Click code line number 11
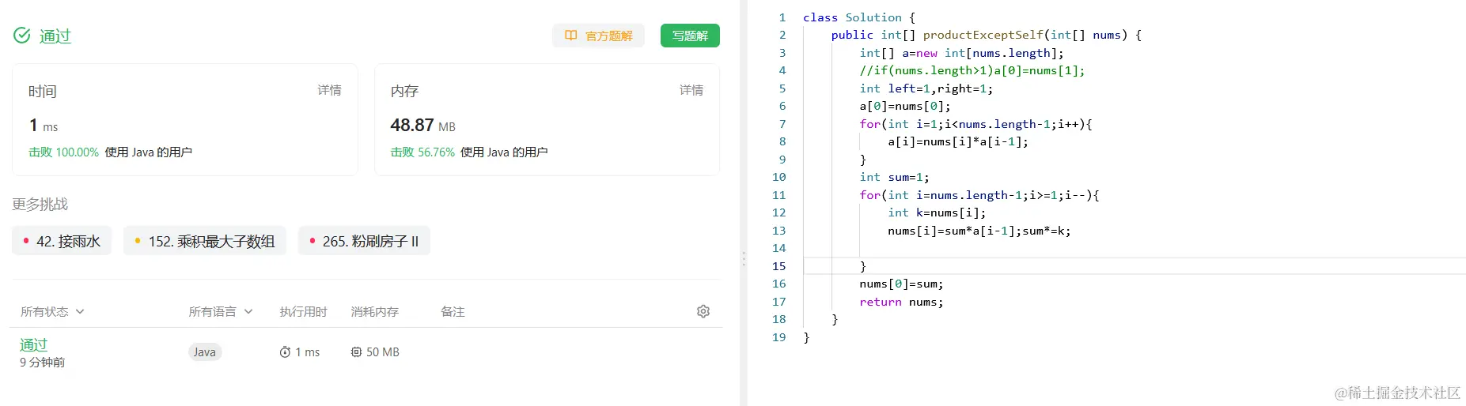The height and width of the screenshot is (406, 1466). 779,195
